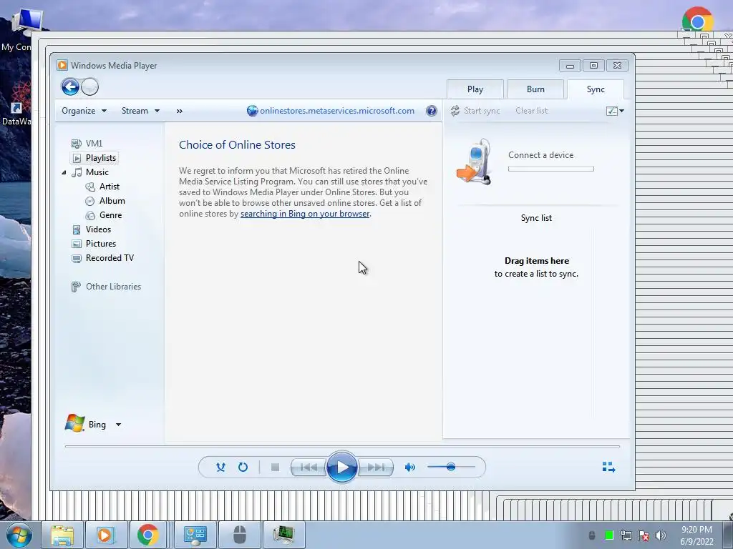Click onlinestores.metaservices.microsoft.com address link
Viewport: 733px width, 549px height.
pyautogui.click(x=337, y=111)
